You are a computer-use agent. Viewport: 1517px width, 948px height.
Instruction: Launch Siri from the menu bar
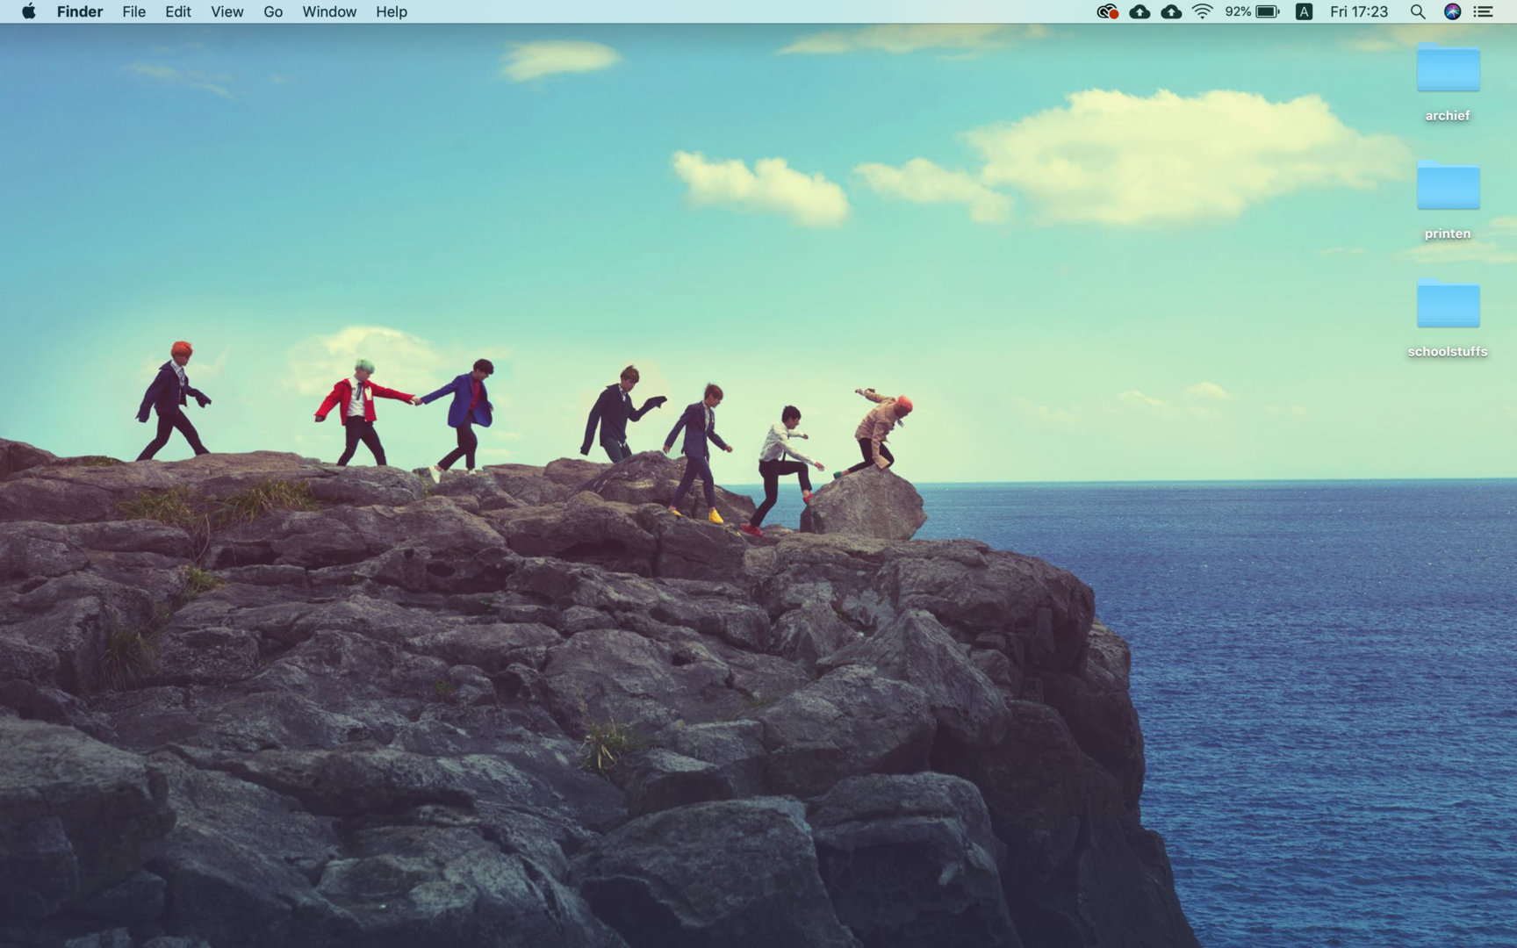[1453, 11]
